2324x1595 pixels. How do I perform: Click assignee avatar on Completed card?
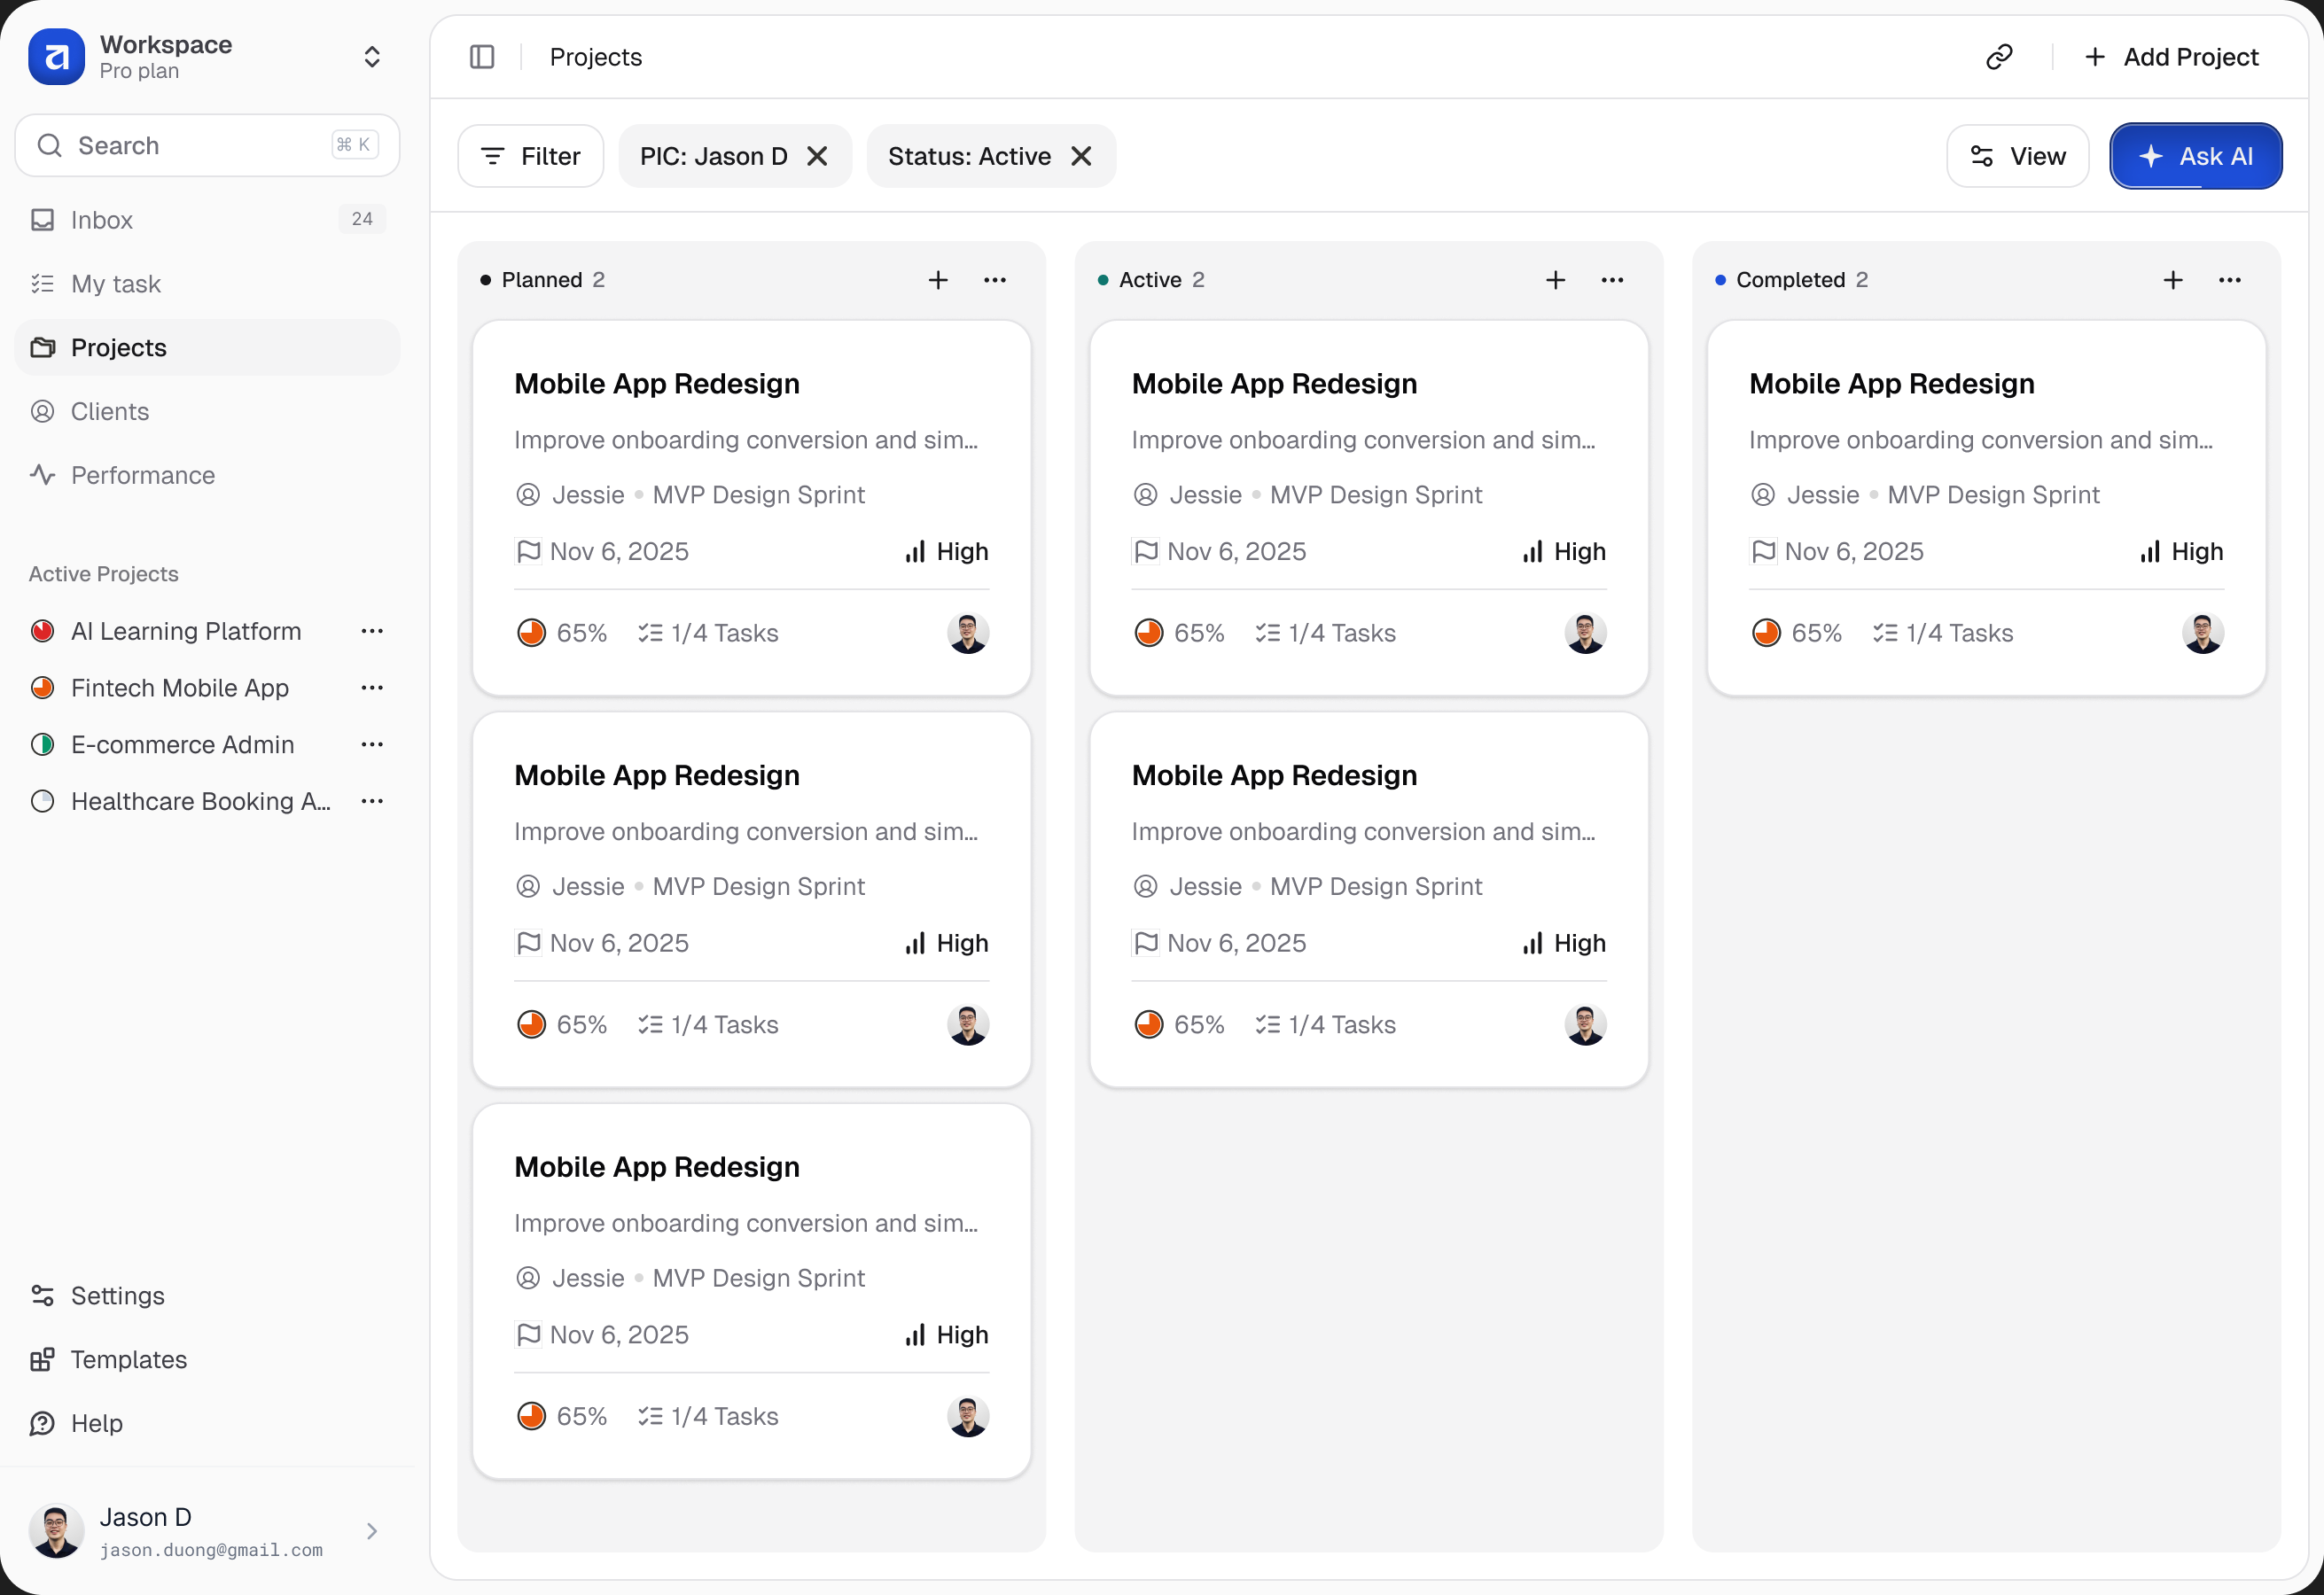[2203, 634]
